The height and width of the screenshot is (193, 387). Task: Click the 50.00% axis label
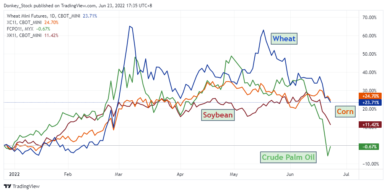[x=370, y=54]
